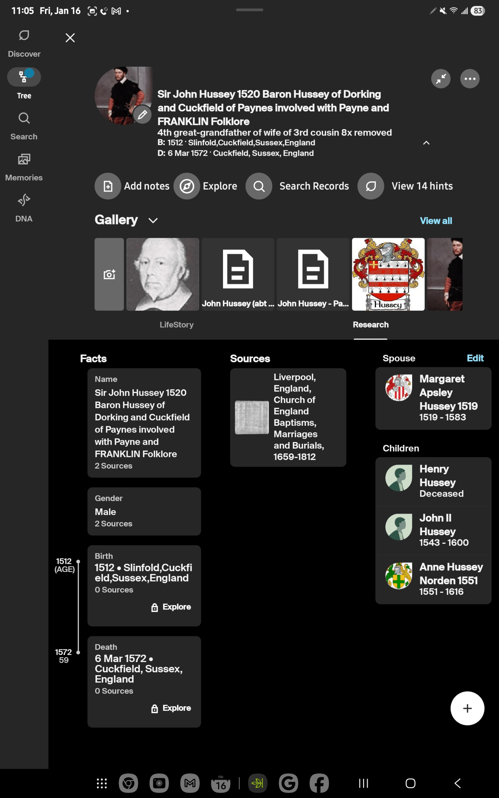This screenshot has height=798, width=499.
Task: Switch to the Research tab
Action: point(371,325)
